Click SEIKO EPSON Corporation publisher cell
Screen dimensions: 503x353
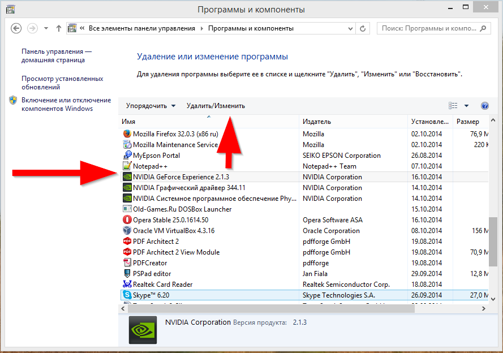(x=342, y=156)
